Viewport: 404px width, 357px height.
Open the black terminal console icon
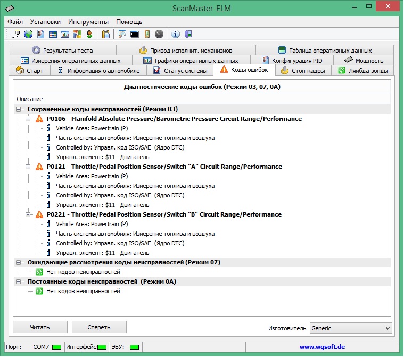pos(135,34)
